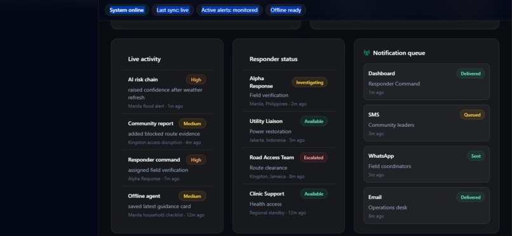
Task: Click Queued badge on SMS notification
Action: coord(472,115)
